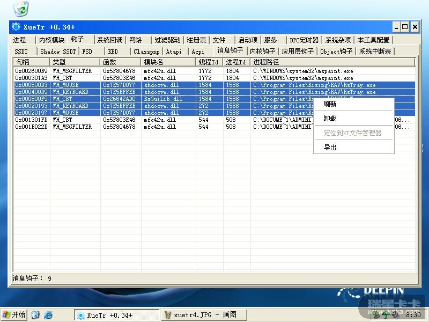Image resolution: width=429 pixels, height=322 pixels.
Task: Select the Shadow SSDT sub-tab
Action: 58,52
